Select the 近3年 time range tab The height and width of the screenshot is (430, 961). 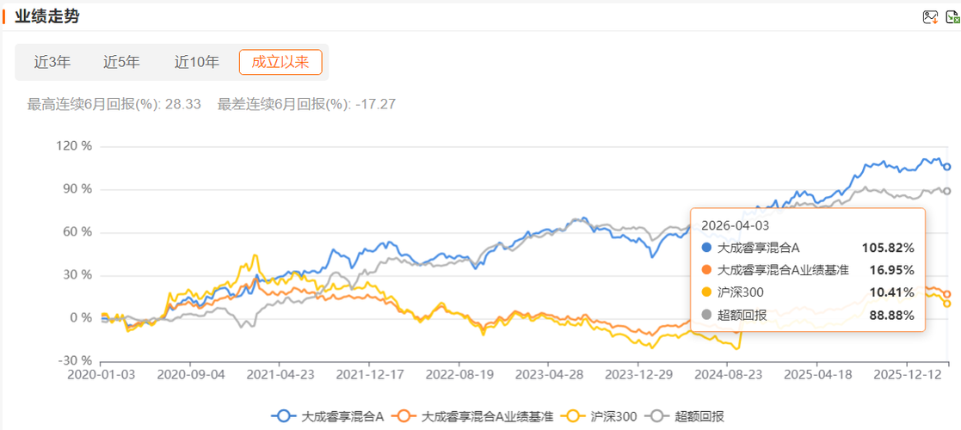(52, 62)
